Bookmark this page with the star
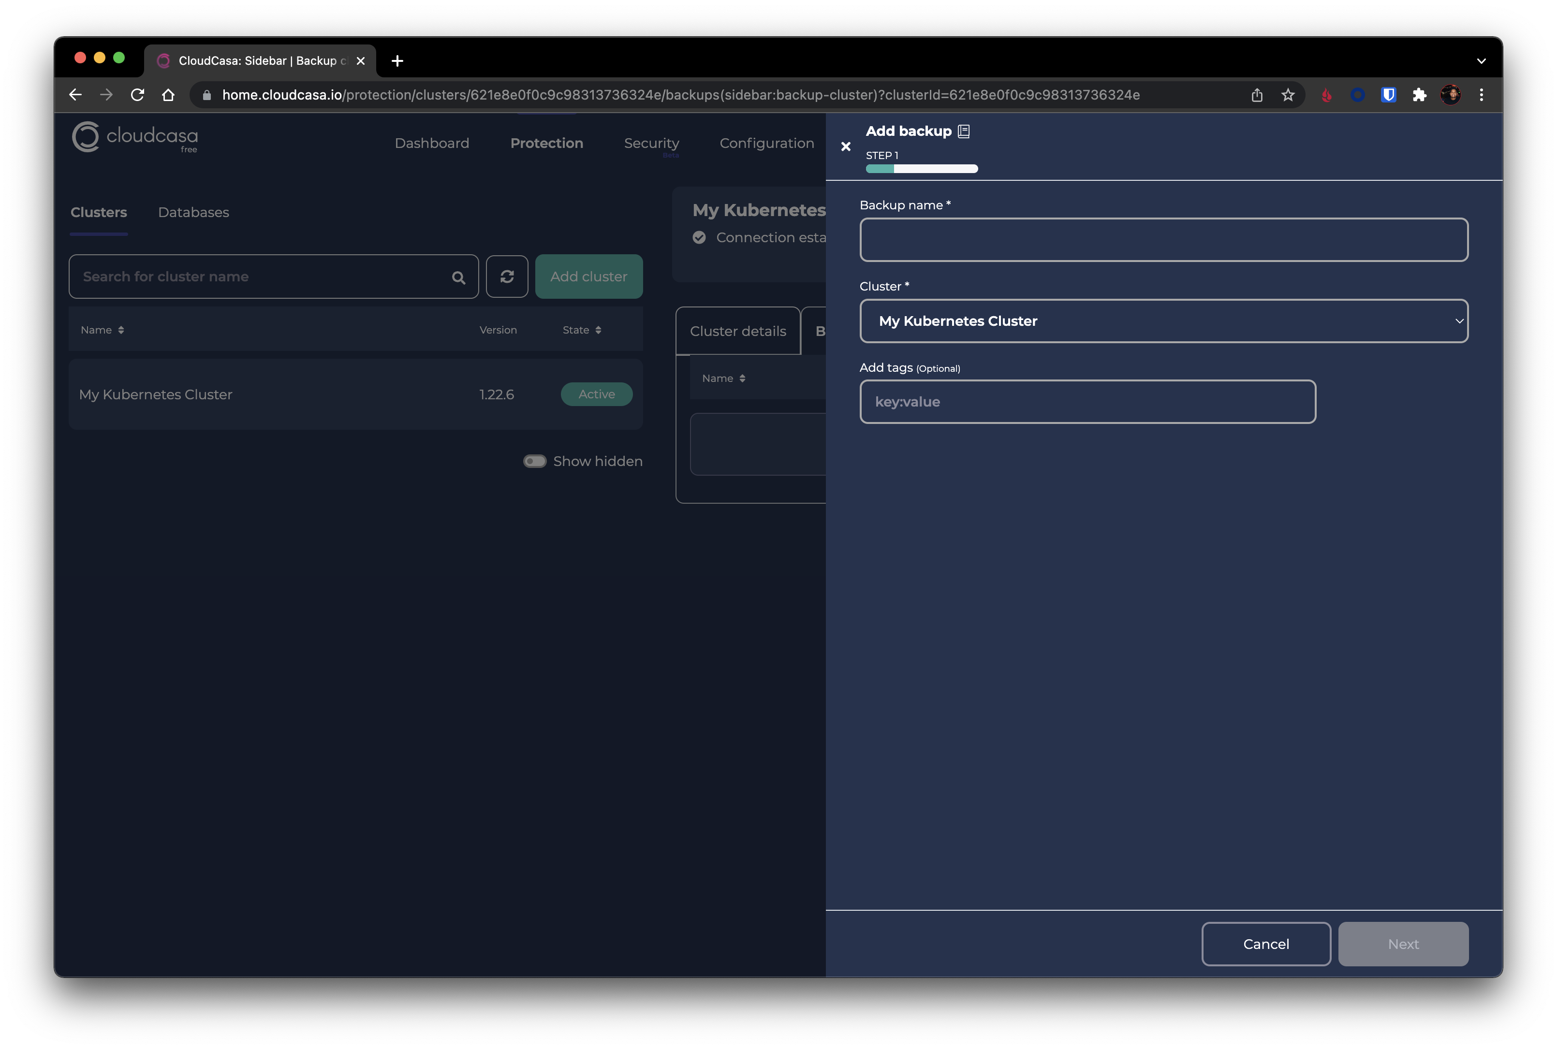This screenshot has width=1557, height=1049. coord(1287,95)
